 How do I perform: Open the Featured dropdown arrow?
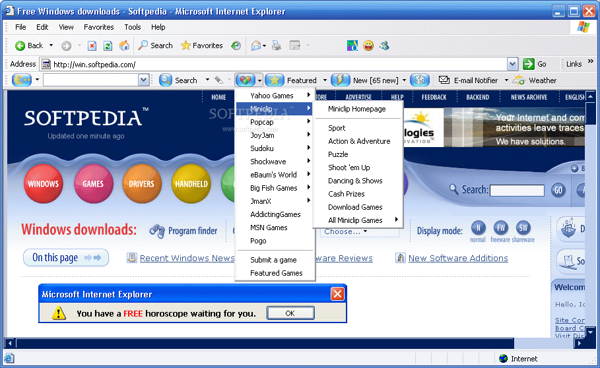[x=325, y=80]
